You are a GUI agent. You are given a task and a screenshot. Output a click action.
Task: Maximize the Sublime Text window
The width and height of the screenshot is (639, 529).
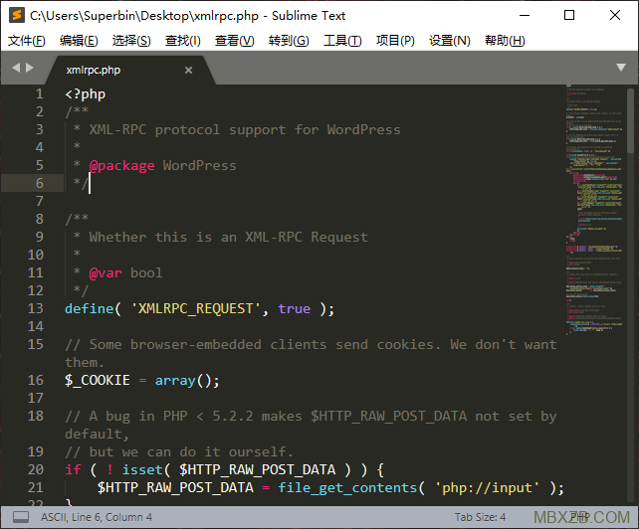click(569, 16)
